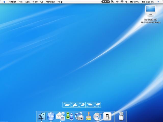The width and height of the screenshot is (163, 122).
Task: Open the photo and camera icon in dock
Action: 79,116
